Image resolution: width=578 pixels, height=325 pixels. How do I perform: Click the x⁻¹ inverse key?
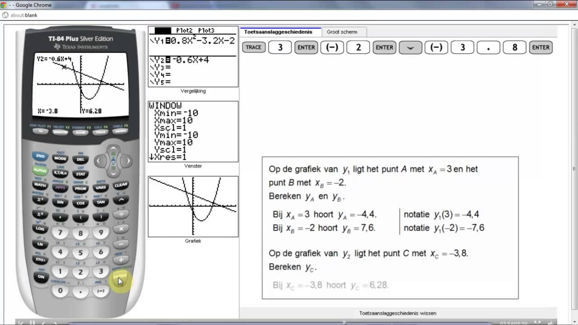click(40, 200)
